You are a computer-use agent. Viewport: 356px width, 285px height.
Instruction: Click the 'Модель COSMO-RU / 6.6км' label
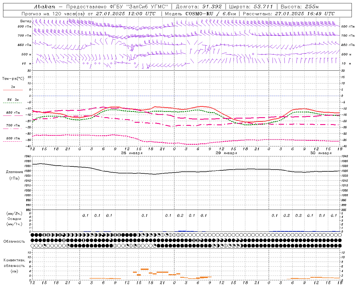(x=201, y=14)
